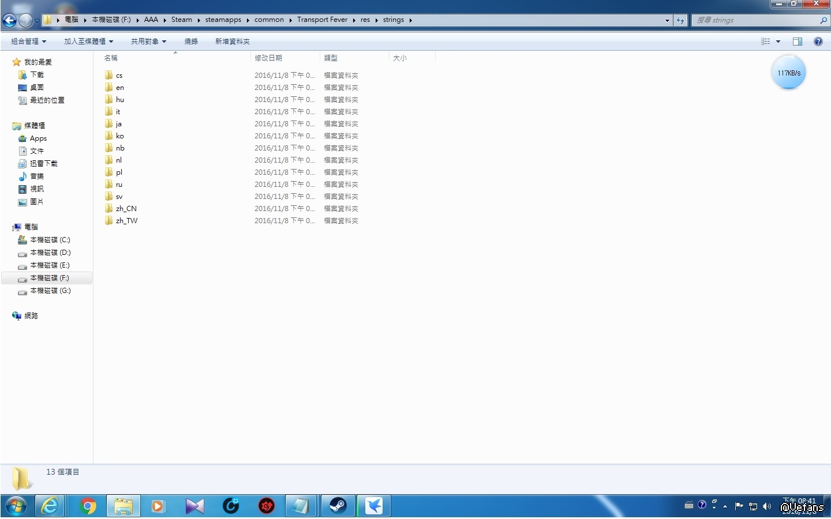This screenshot has height=519, width=831.
Task: Open Steam from the taskbar
Action: pos(338,506)
